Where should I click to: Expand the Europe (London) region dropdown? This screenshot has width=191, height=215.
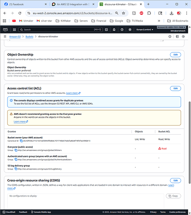(x=145, y=30)
